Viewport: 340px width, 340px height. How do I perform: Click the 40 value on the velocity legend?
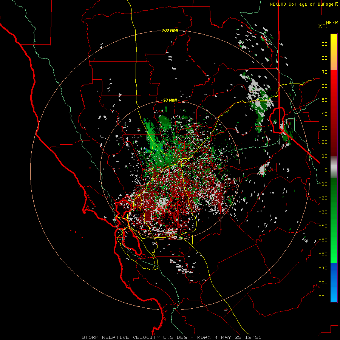point(325,114)
